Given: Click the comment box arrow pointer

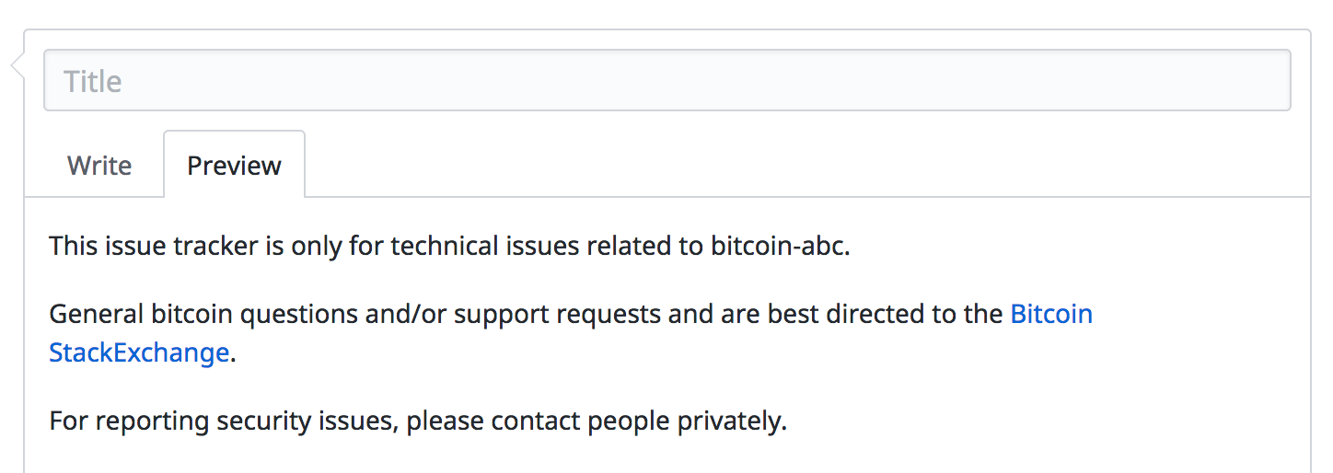Looking at the screenshot, I should (x=17, y=66).
